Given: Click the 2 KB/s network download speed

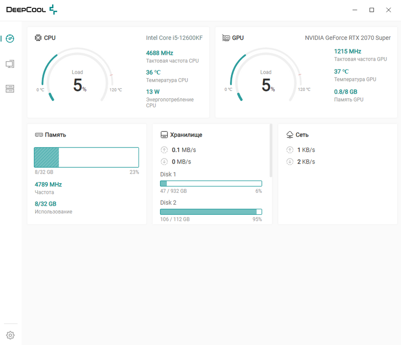Looking at the screenshot, I should click(x=306, y=161).
